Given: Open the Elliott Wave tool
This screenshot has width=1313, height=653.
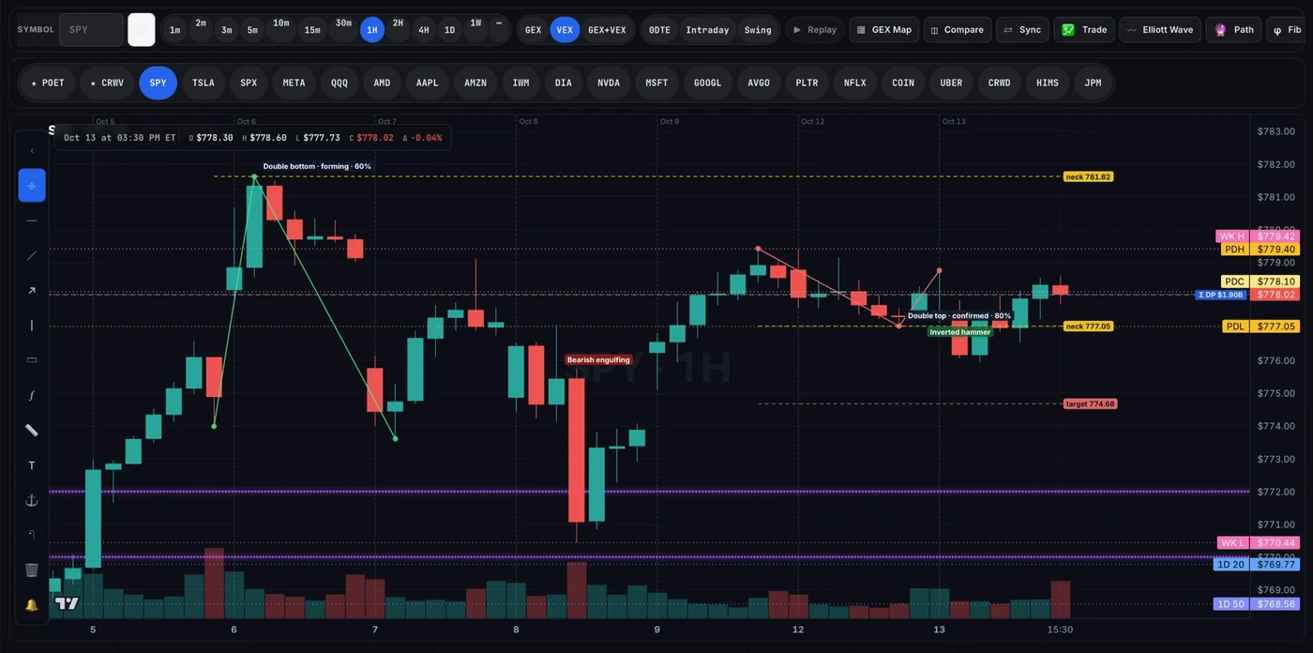Looking at the screenshot, I should click(x=1160, y=30).
